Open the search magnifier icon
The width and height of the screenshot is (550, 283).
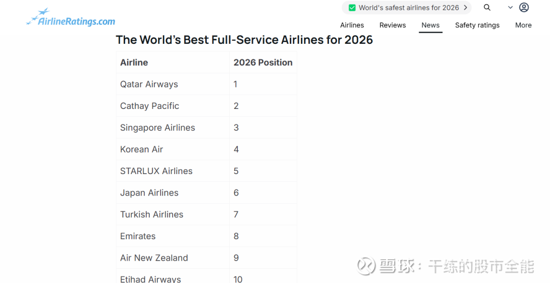(x=487, y=8)
